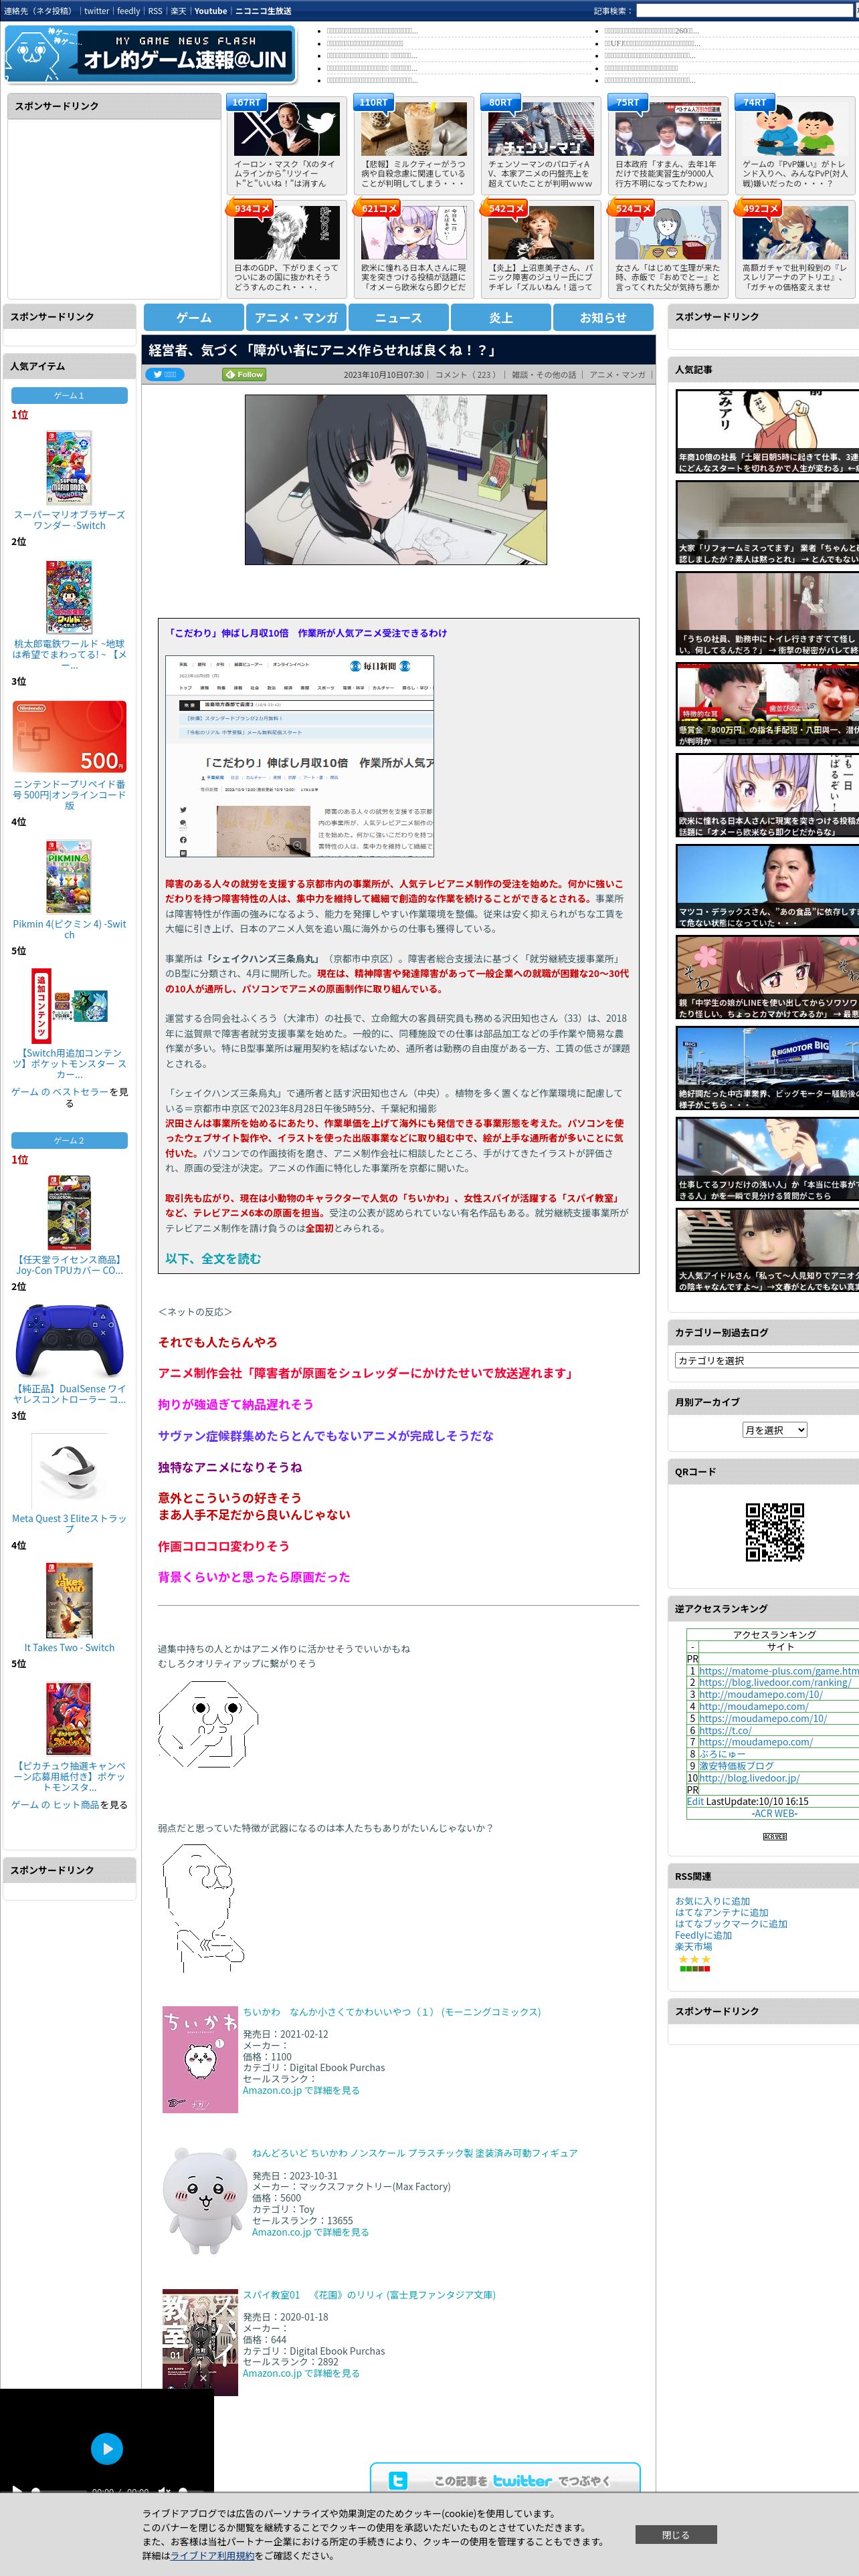
Task: Click the Youtube link in top bar
Action: click(x=210, y=11)
